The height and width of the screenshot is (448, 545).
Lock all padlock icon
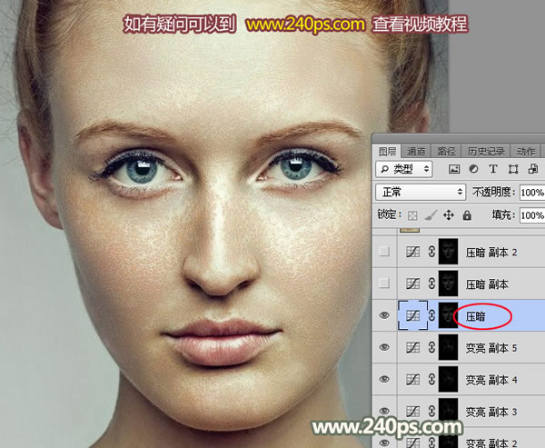coord(467,215)
